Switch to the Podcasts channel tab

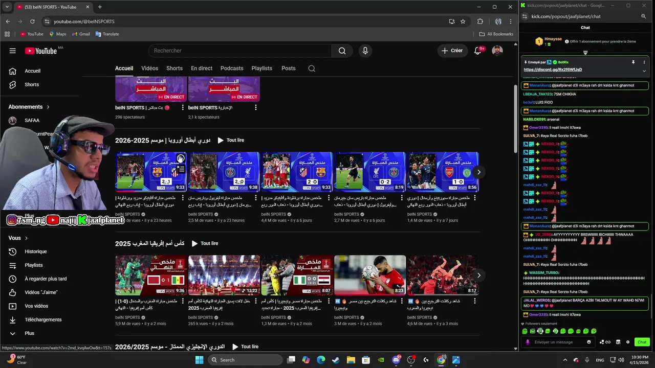[x=232, y=68]
